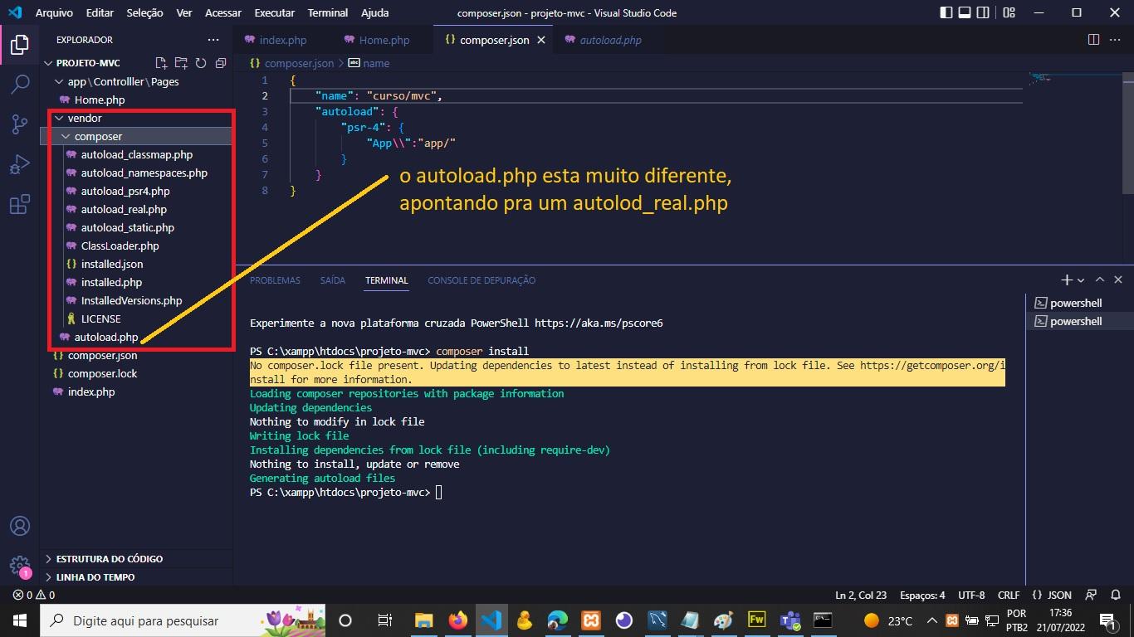Viewport: 1134px width, 637px height.
Task: Click Windows taskbar search box
Action: (x=184, y=620)
